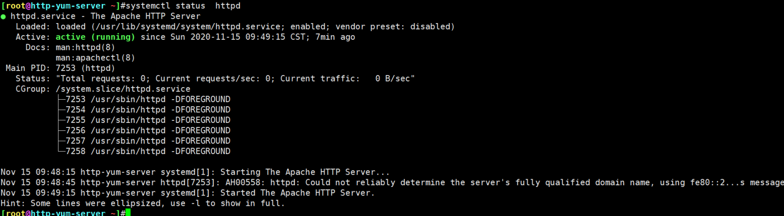Image resolution: width=784 pixels, height=216 pixels.
Task: Click the CGroup /system.slice/httpd.service path
Action: 123,89
